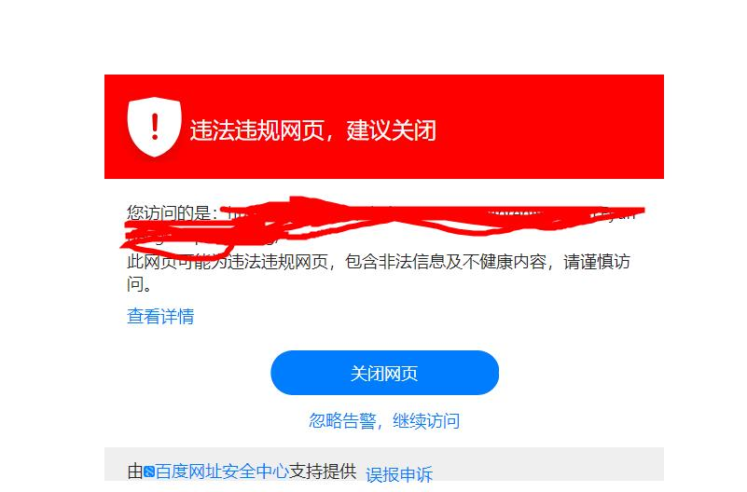This screenshot has width=747, height=492.
Task: Click the warning paragraph about 违法违规网页
Action: tap(379, 273)
